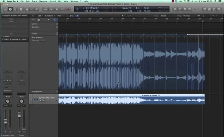224x137 pixels.
Task: Click the Record button in transport
Action: [68, 9]
